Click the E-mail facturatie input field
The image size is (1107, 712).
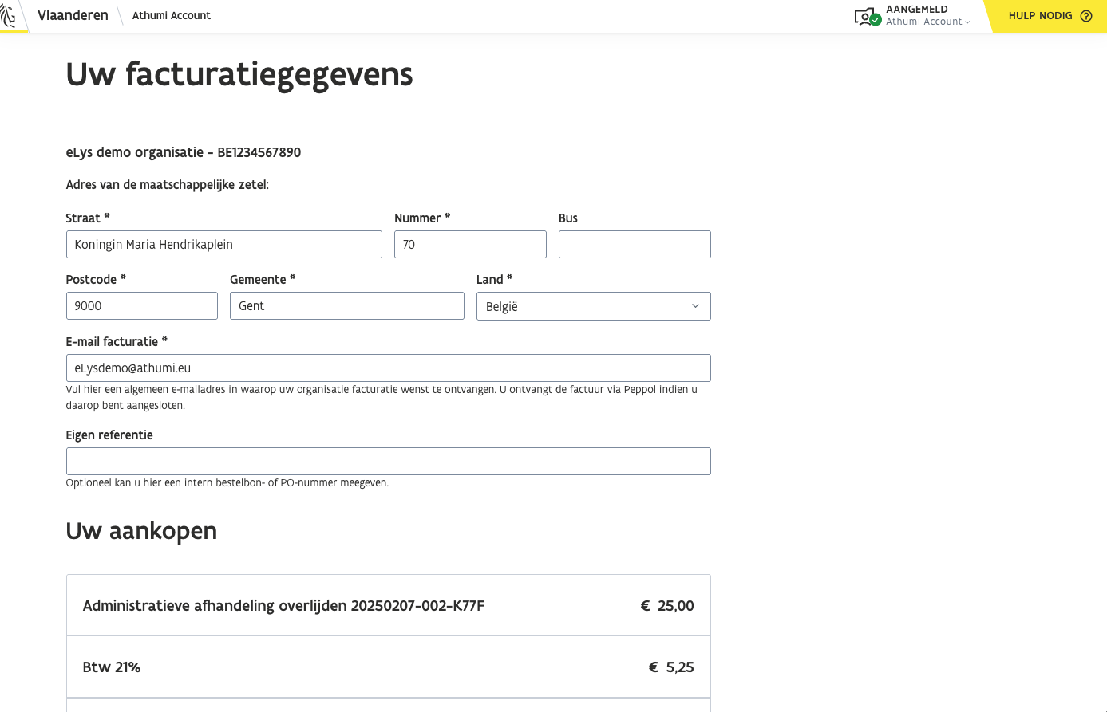(x=388, y=368)
